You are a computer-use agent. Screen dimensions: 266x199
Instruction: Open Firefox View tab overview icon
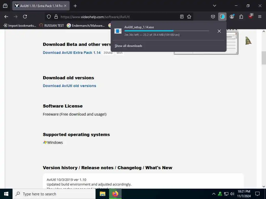click(5, 6)
